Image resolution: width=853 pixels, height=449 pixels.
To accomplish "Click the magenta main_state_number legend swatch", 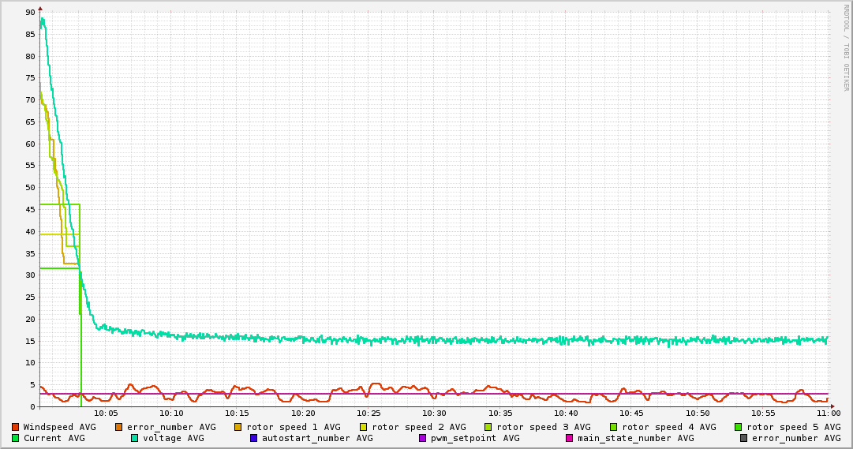I will point(570,438).
